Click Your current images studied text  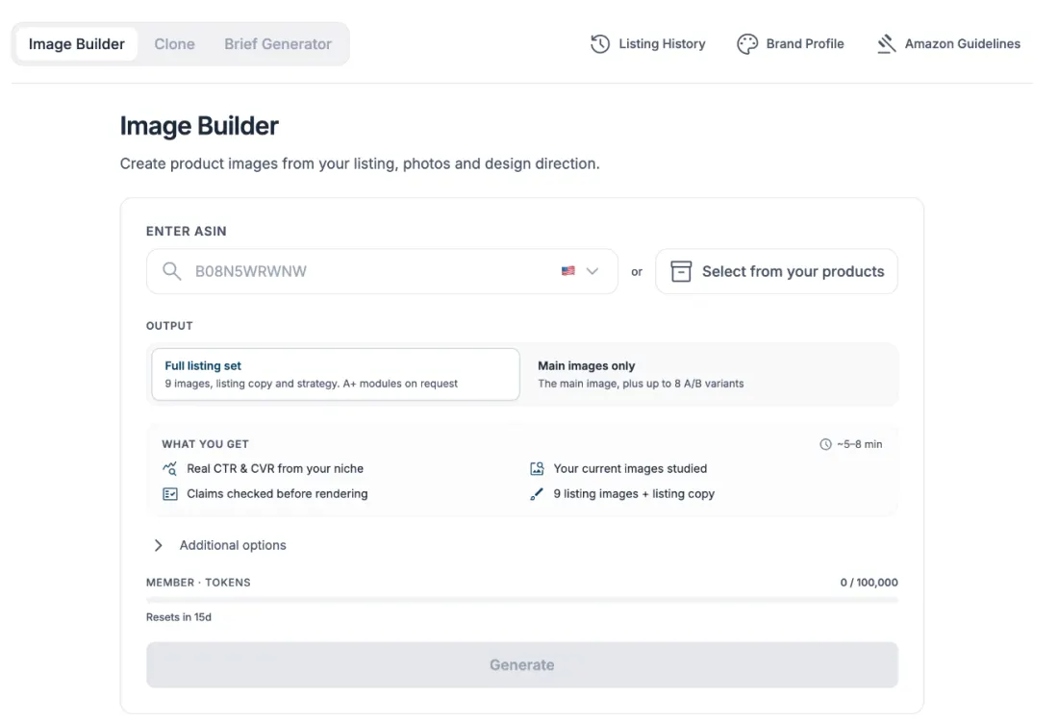click(x=630, y=468)
